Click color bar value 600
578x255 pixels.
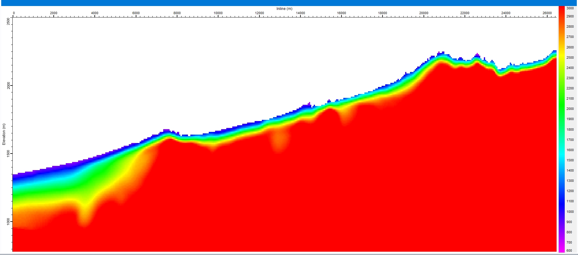(569, 250)
